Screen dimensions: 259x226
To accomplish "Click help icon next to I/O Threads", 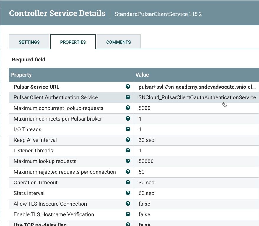I will point(128,129).
